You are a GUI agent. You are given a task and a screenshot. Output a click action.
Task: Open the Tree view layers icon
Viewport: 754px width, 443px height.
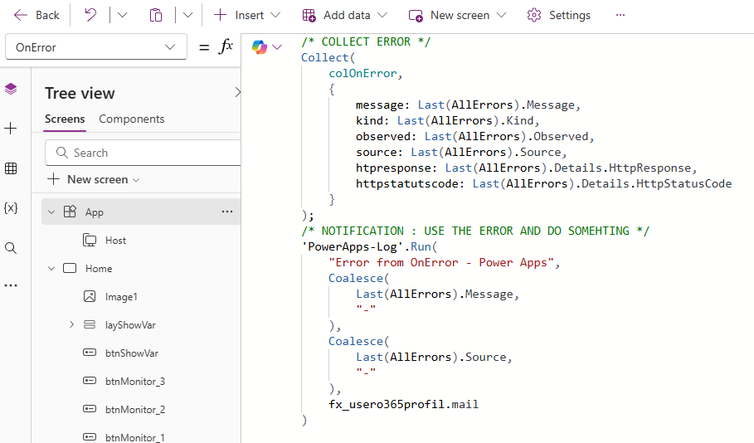[x=11, y=89]
